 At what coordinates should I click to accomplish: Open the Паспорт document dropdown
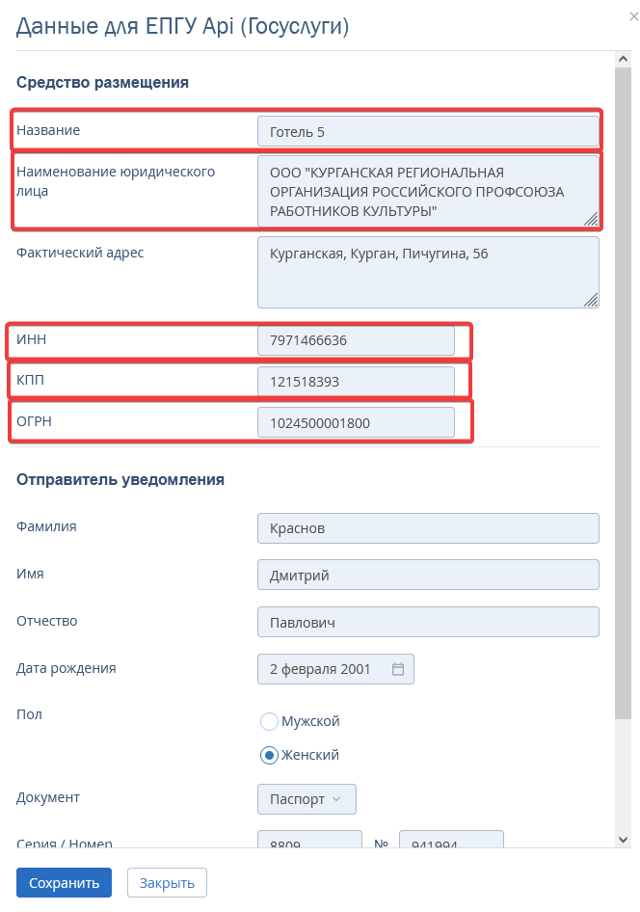point(307,799)
